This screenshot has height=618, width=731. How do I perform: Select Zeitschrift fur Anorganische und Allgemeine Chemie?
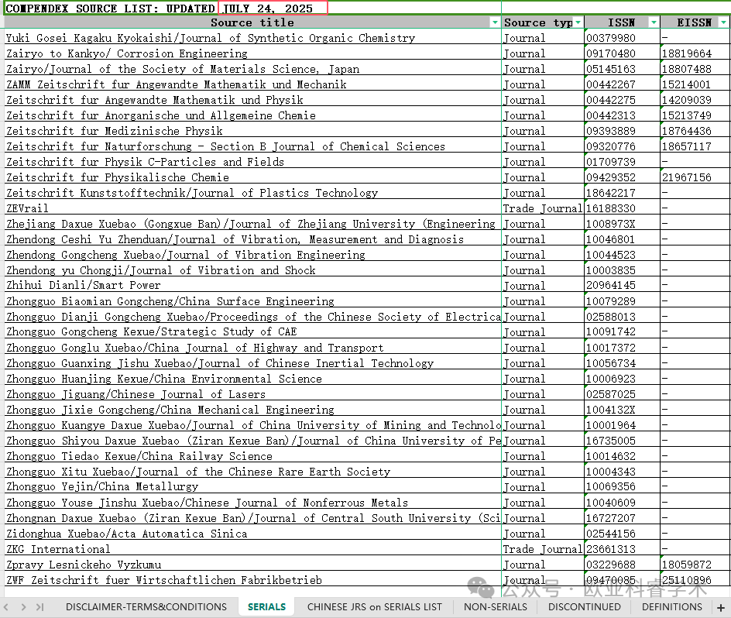click(x=252, y=115)
